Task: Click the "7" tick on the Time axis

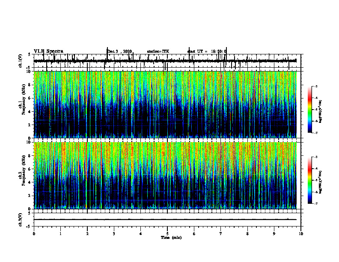Action: (221, 234)
